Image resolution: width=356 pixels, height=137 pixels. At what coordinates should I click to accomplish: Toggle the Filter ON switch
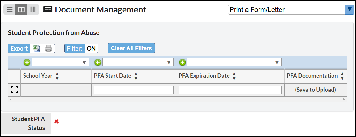click(81, 48)
